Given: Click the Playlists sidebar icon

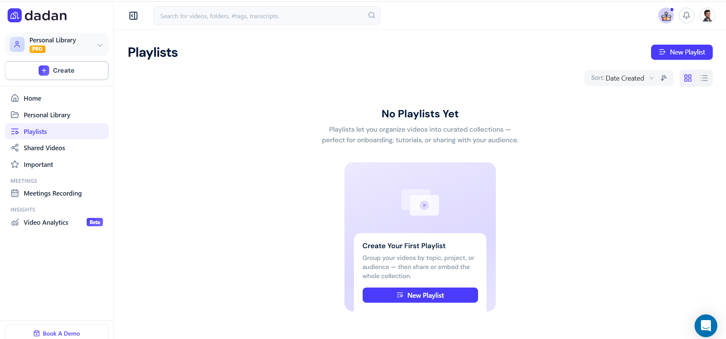Looking at the screenshot, I should (x=15, y=132).
